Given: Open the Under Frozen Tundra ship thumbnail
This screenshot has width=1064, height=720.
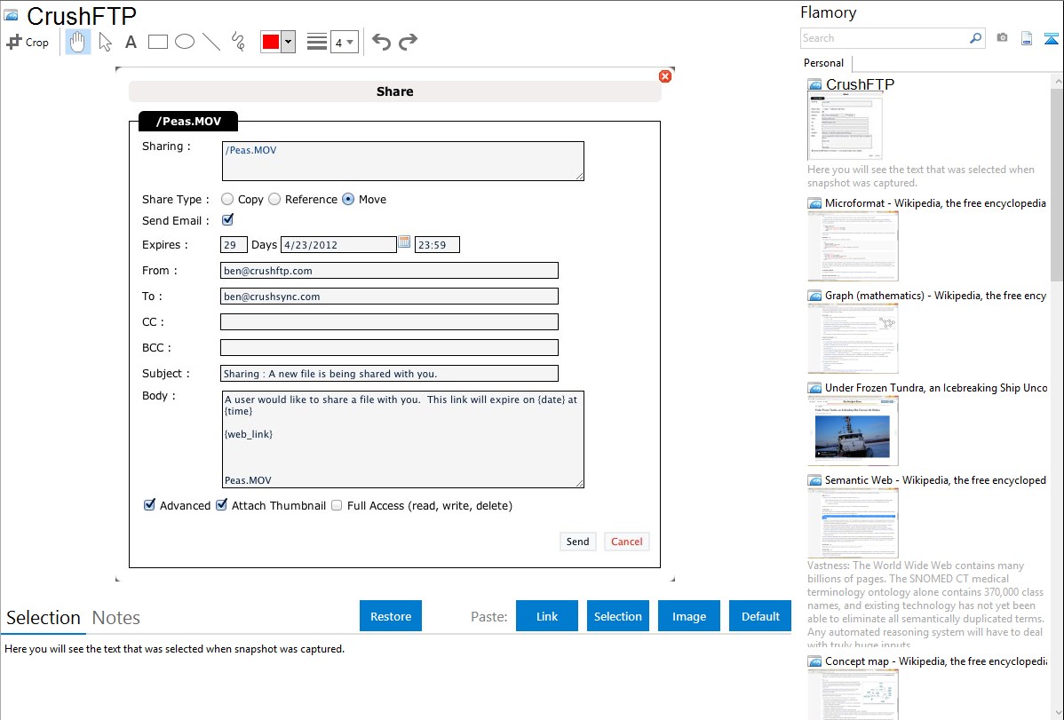Looking at the screenshot, I should point(853,431).
